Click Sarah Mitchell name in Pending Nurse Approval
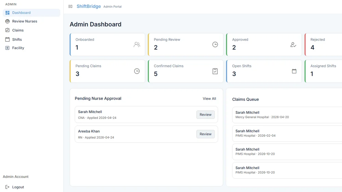342x192 pixels. click(x=90, y=112)
